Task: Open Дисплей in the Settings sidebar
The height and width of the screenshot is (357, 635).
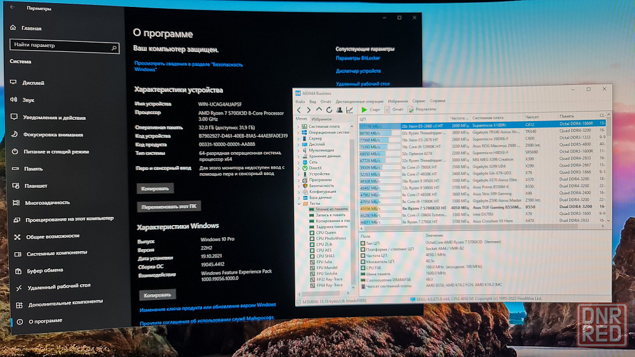Action: point(27,82)
